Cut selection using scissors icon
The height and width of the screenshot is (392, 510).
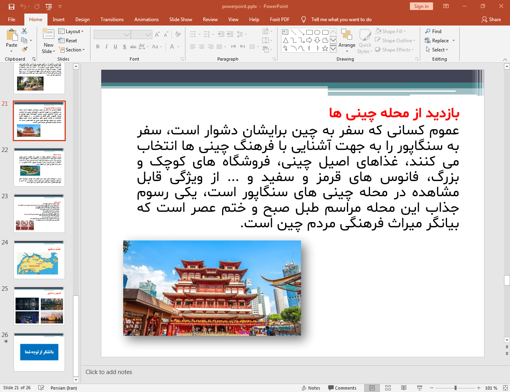click(x=24, y=31)
